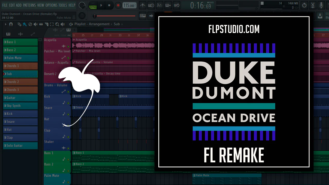Open the Acapella audio clip menu
The image size is (329, 185).
[74, 40]
